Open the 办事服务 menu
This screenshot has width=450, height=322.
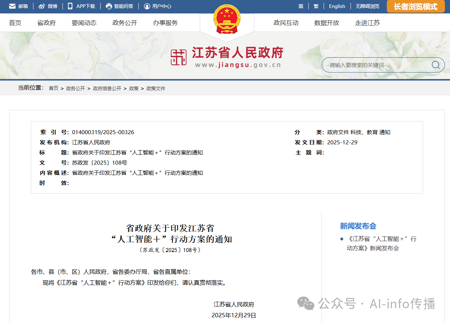click(x=165, y=22)
